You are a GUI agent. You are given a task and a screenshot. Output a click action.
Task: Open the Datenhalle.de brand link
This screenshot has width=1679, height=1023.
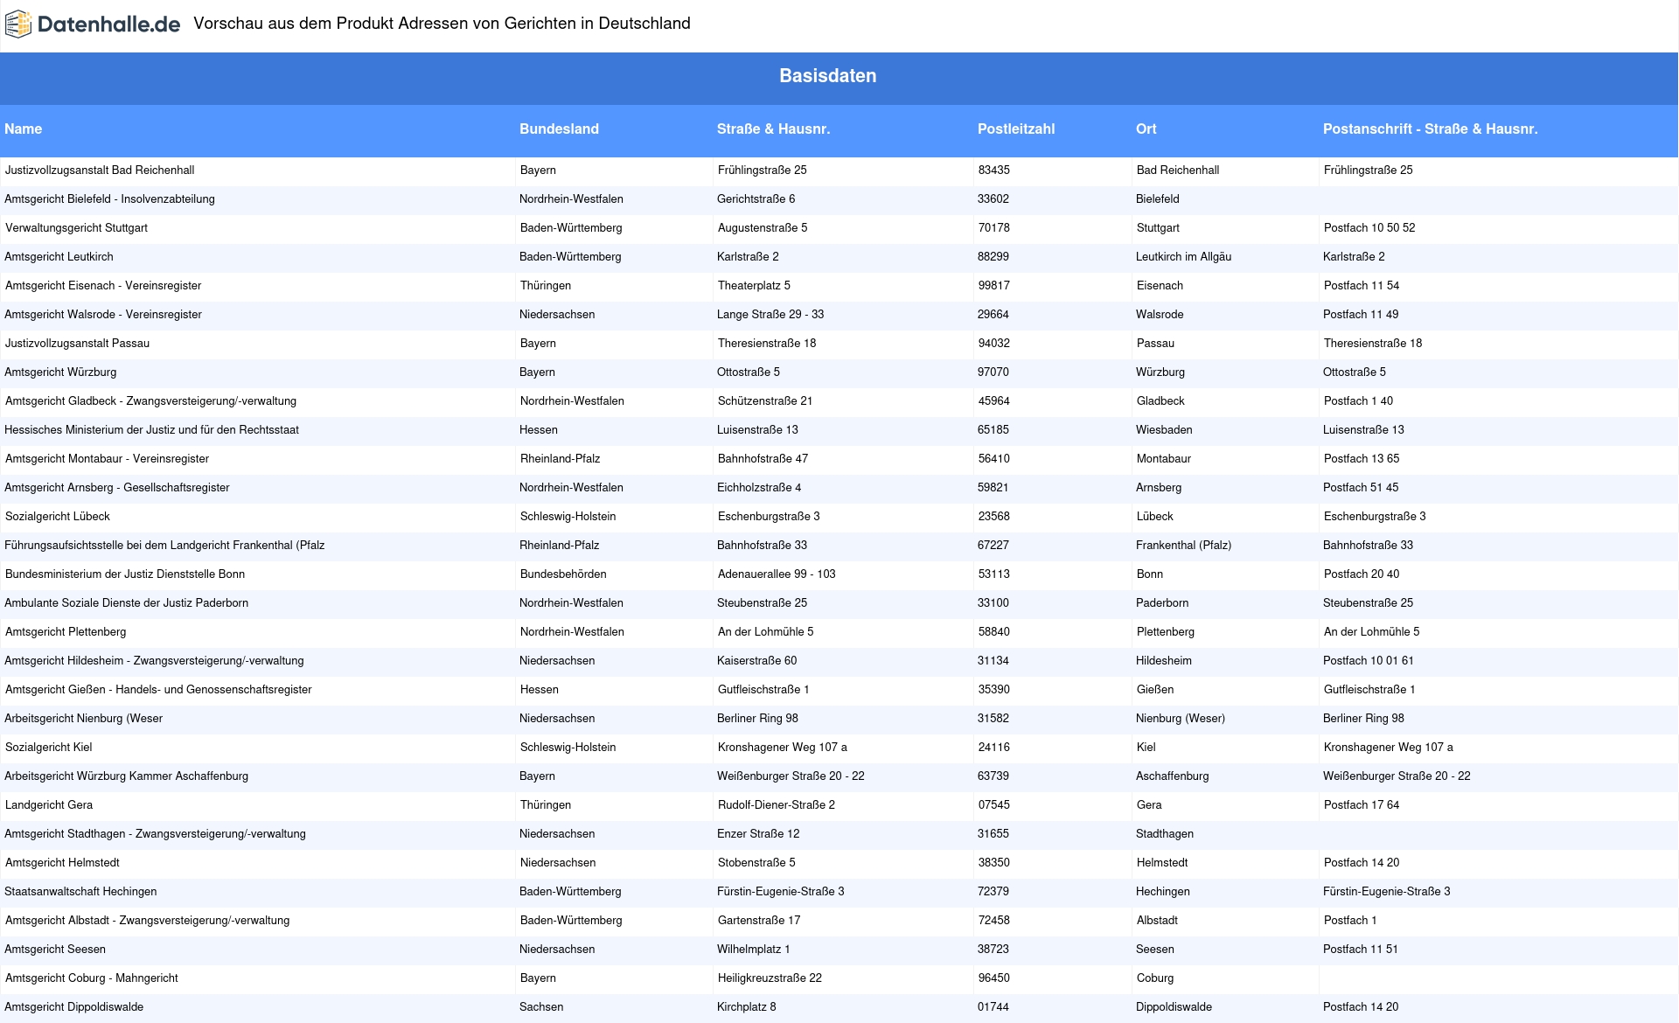[93, 24]
